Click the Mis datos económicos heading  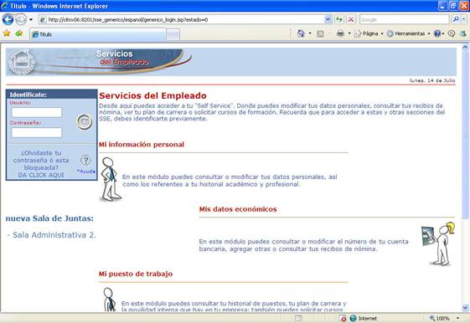tap(238, 209)
